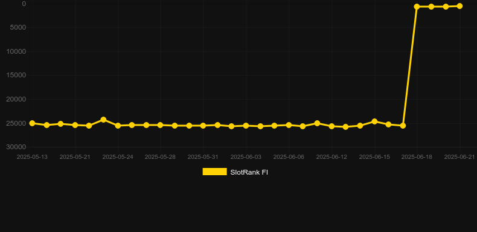Screen dimensions: 477x232
Task: Select the data point above 2025-05-31
Action: pyautogui.click(x=203, y=126)
